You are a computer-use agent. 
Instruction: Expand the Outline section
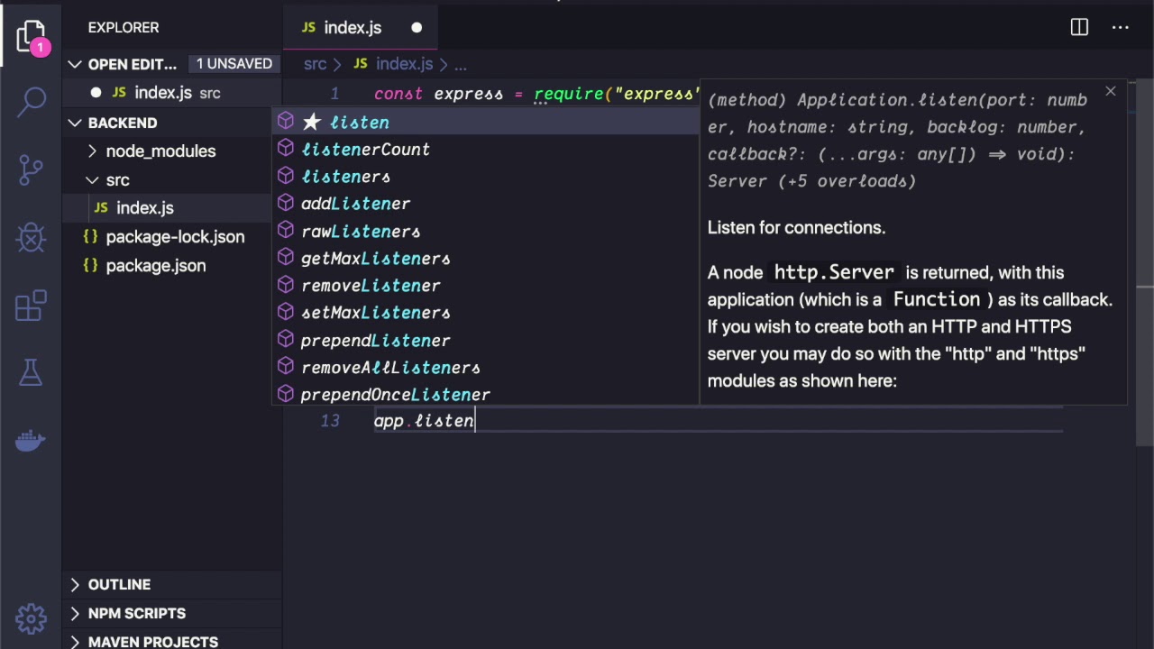click(119, 584)
